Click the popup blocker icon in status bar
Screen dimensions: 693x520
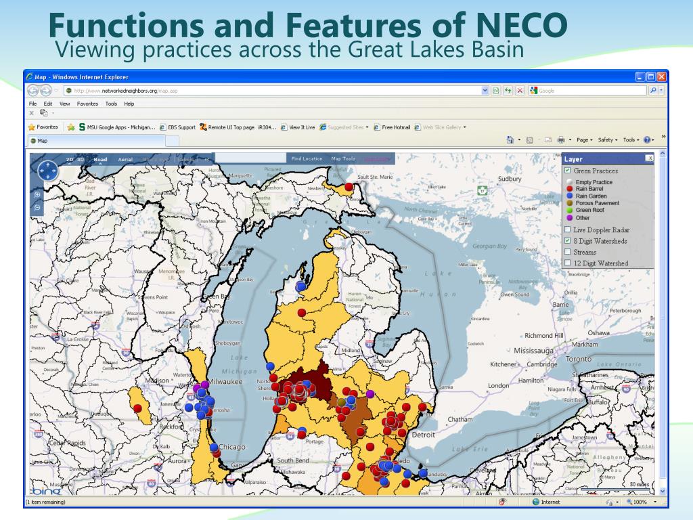click(x=503, y=502)
